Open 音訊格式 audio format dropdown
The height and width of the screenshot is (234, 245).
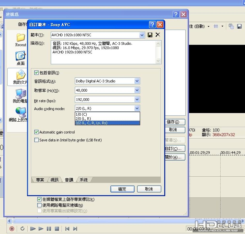coord(137,81)
